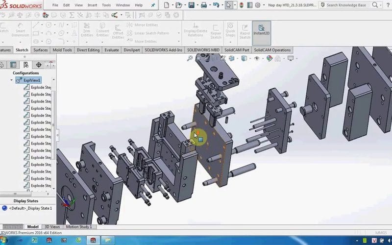
Task: Click the Display States heading
Action: click(x=26, y=201)
